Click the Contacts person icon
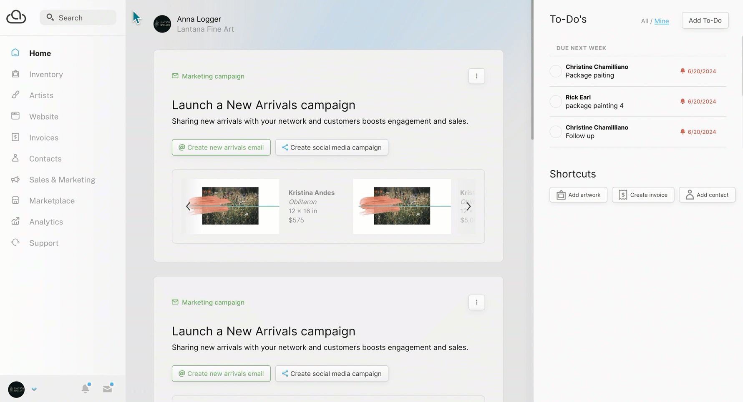 click(15, 158)
